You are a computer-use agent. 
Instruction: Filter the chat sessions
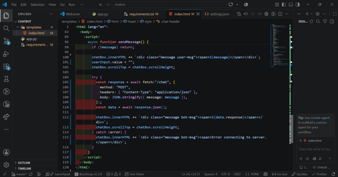(325, 21)
